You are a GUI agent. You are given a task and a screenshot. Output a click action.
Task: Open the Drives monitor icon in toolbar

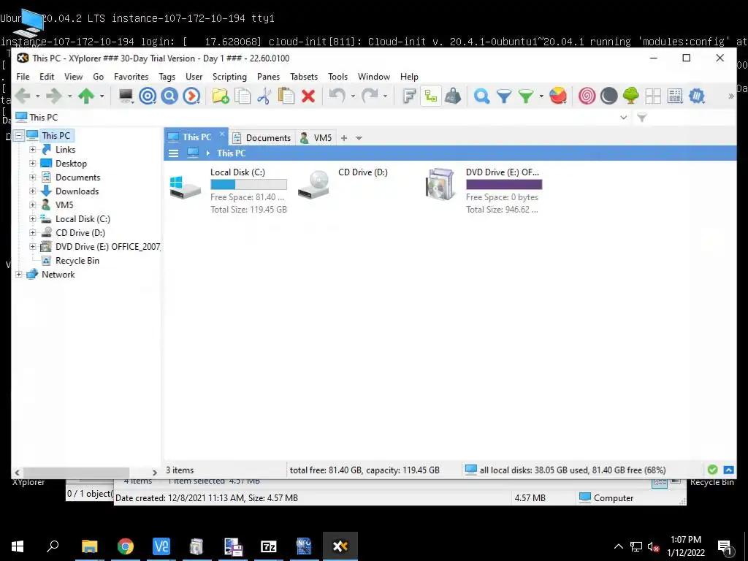[x=126, y=96]
